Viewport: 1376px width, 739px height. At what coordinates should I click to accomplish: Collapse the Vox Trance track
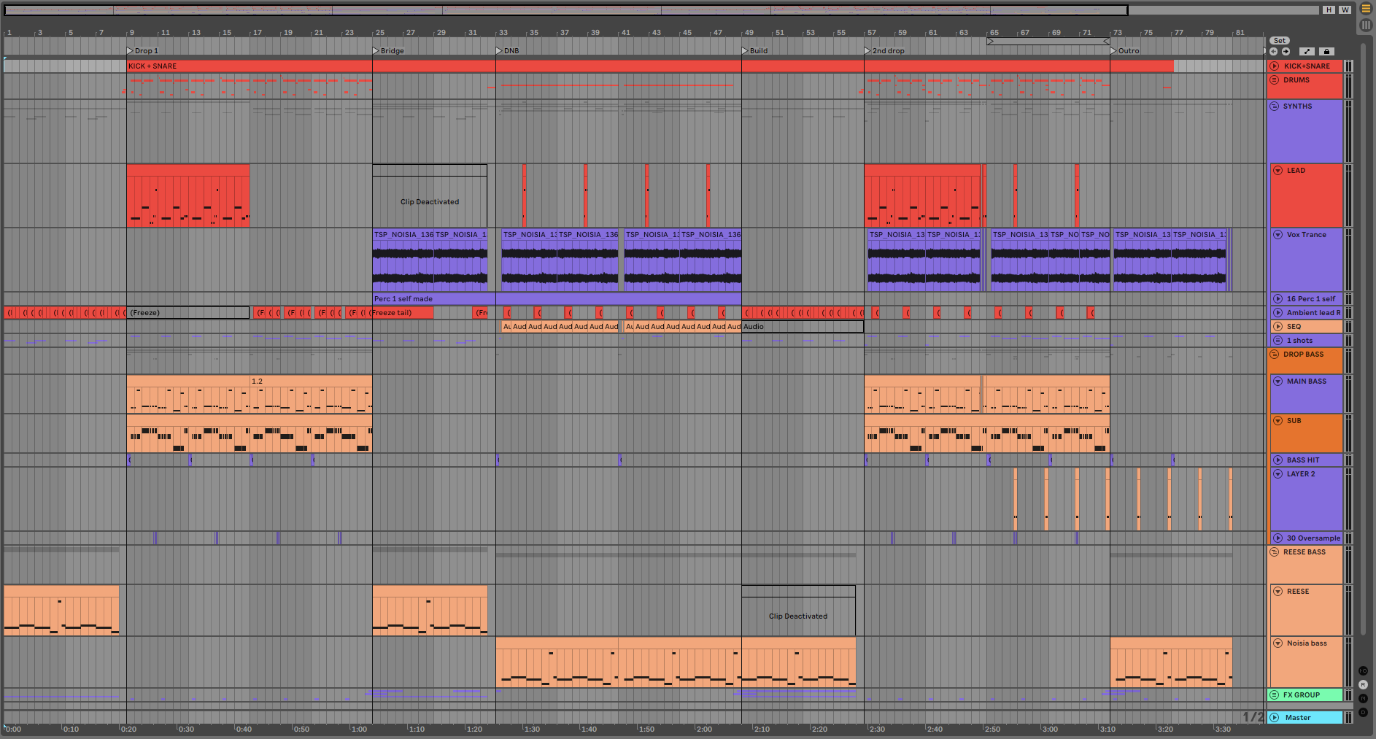pos(1278,234)
